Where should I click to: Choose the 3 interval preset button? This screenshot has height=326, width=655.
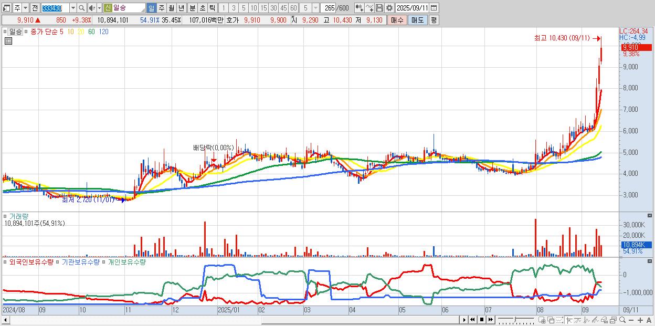click(234, 8)
